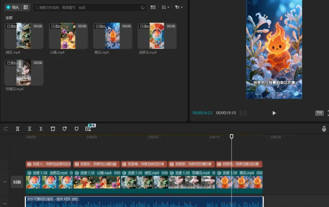Select the Delete right of playhead tool

pyautogui.click(x=41, y=129)
